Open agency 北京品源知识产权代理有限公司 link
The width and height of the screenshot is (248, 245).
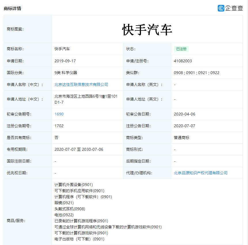pyautogui.click(x=201, y=173)
